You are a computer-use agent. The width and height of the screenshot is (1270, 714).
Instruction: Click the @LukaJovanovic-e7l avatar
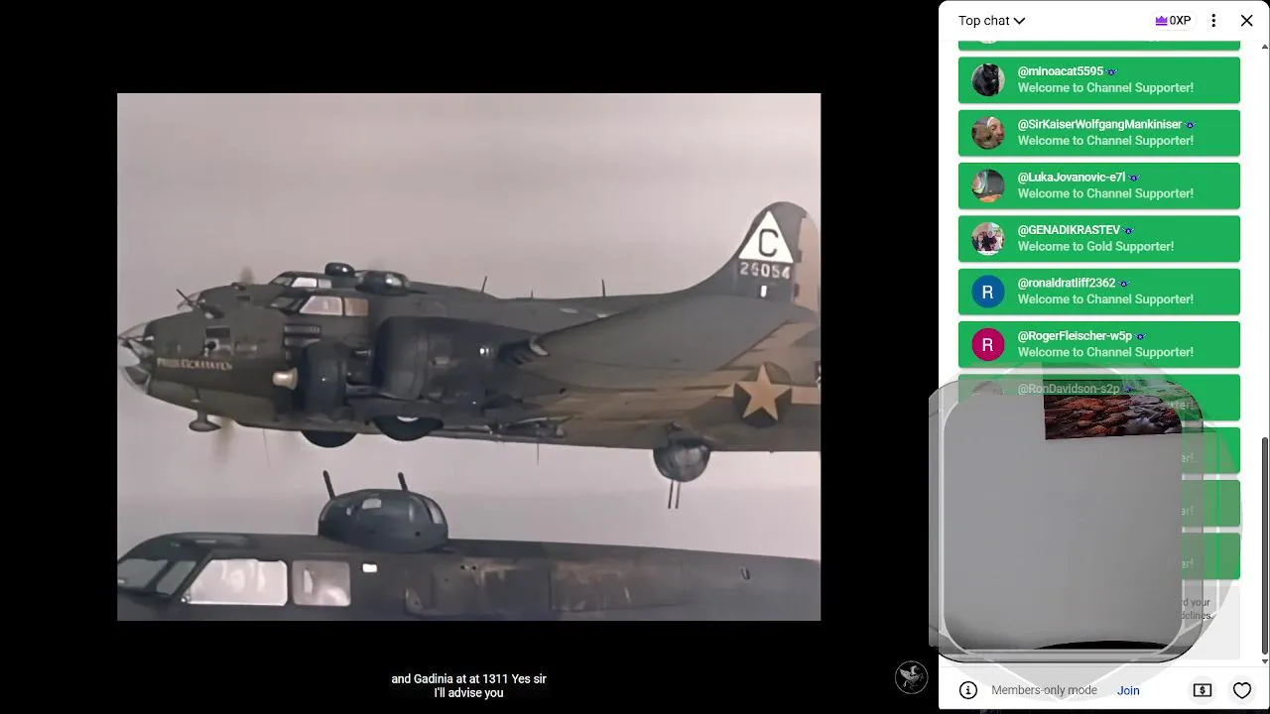(x=988, y=185)
